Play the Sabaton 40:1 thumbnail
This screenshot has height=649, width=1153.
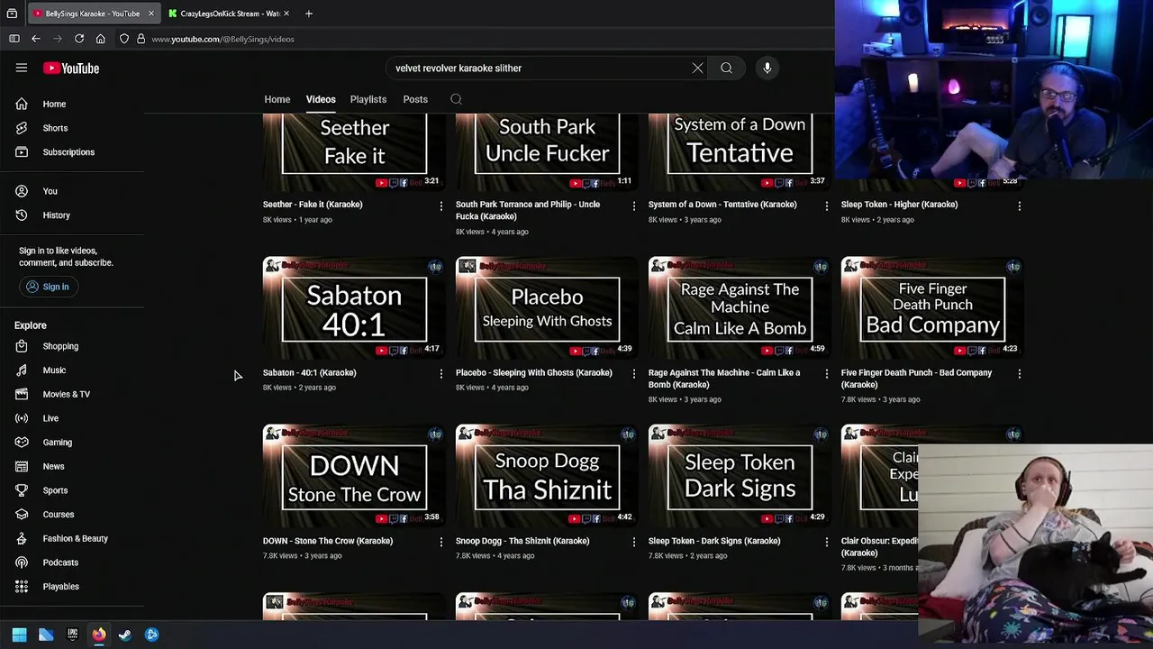[354, 307]
